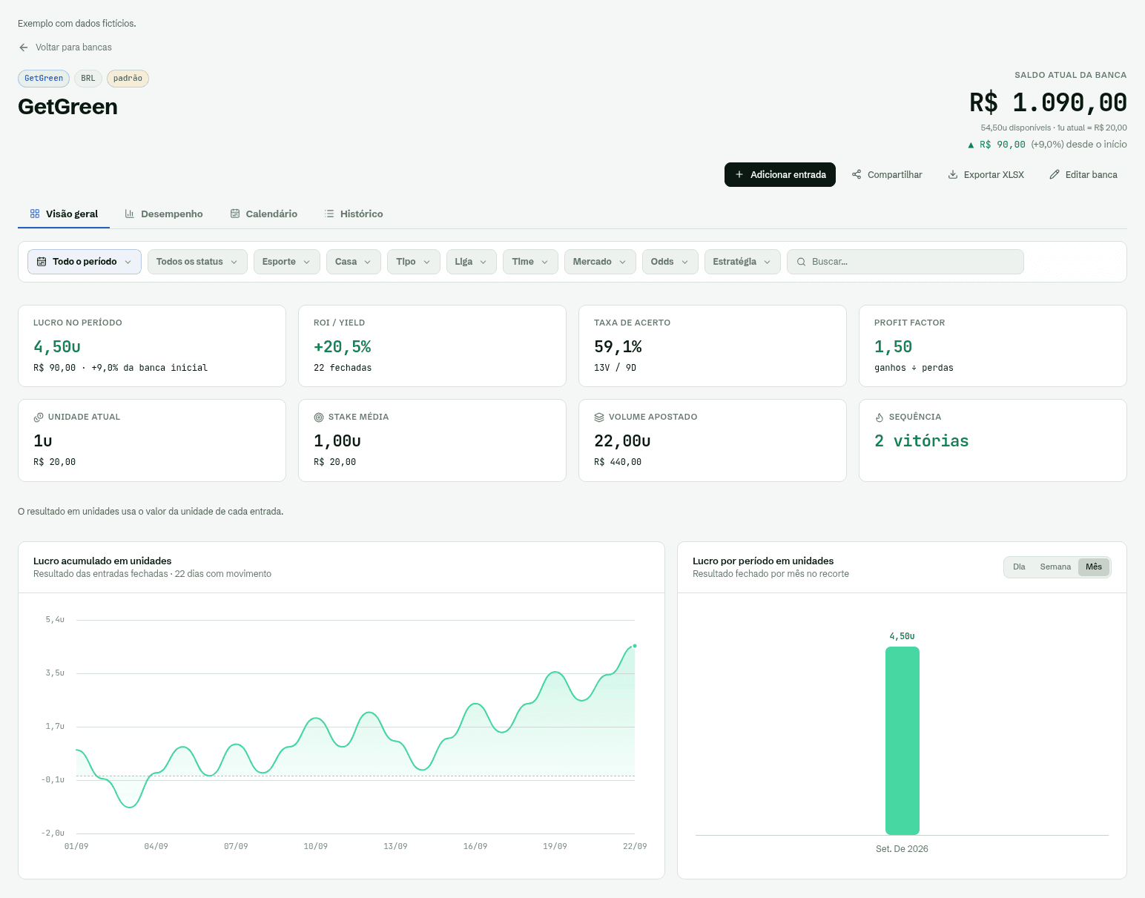Screen dimensions: 1145x898
Task: Click the 4,50u label above the bar
Action: click(x=902, y=636)
